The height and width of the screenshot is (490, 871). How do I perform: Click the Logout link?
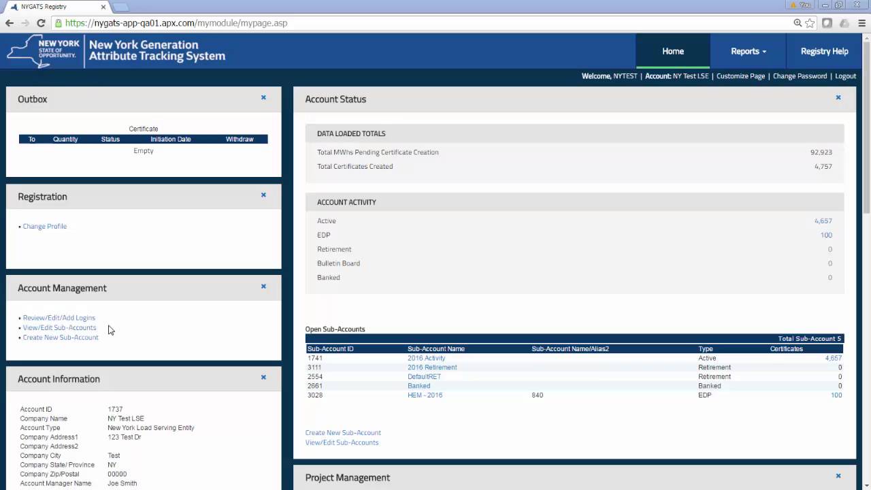point(845,76)
